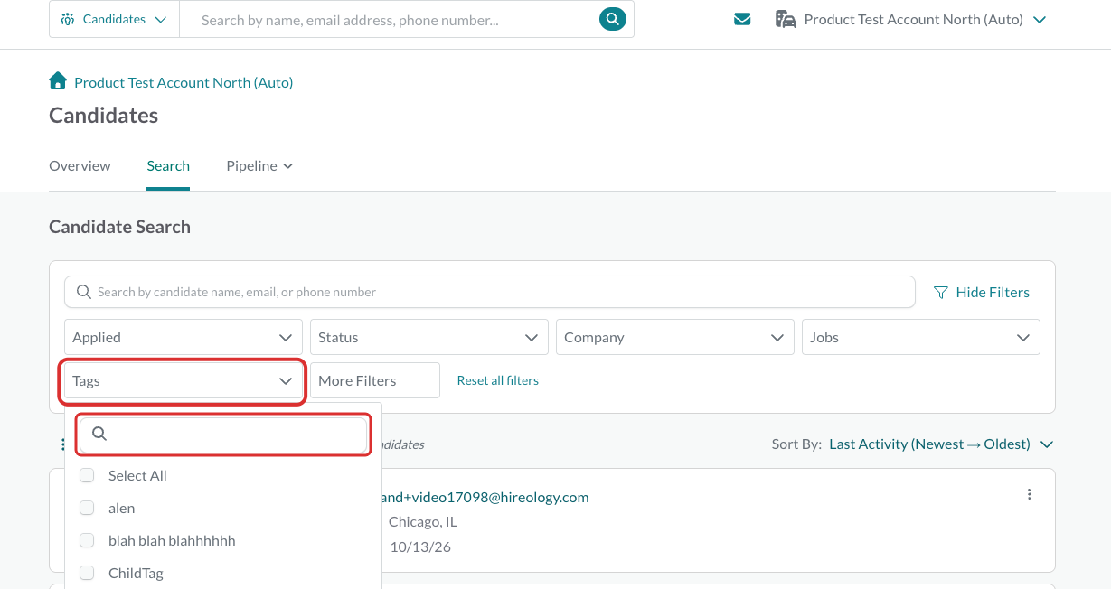Focus the candidate name search field
The height and width of the screenshot is (589, 1111).
[490, 292]
